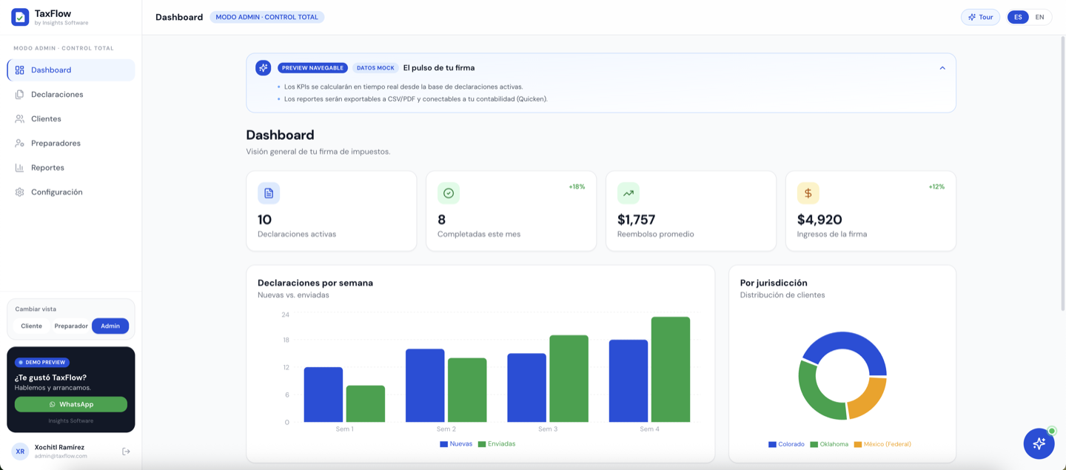Click the sparkle icon in the preview banner

click(x=263, y=67)
